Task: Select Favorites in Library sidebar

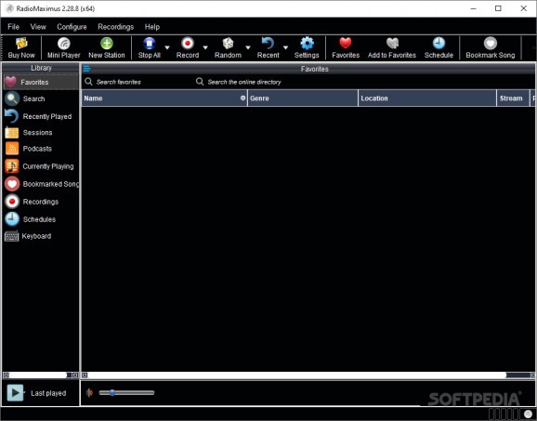Action: coord(41,82)
